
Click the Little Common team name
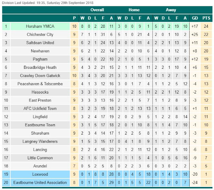(x=40, y=158)
